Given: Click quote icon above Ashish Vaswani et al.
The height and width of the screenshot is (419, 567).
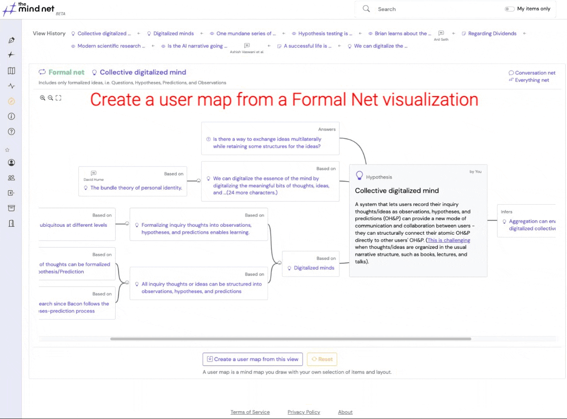Looking at the screenshot, I should pyautogui.click(x=247, y=46).
